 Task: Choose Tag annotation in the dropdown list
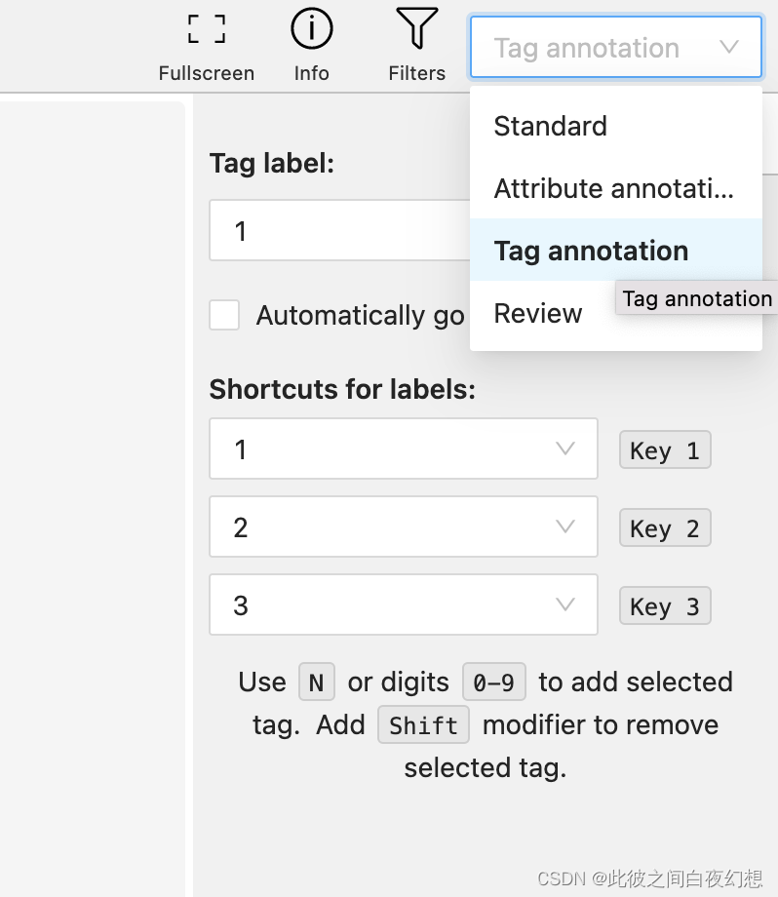(x=591, y=251)
